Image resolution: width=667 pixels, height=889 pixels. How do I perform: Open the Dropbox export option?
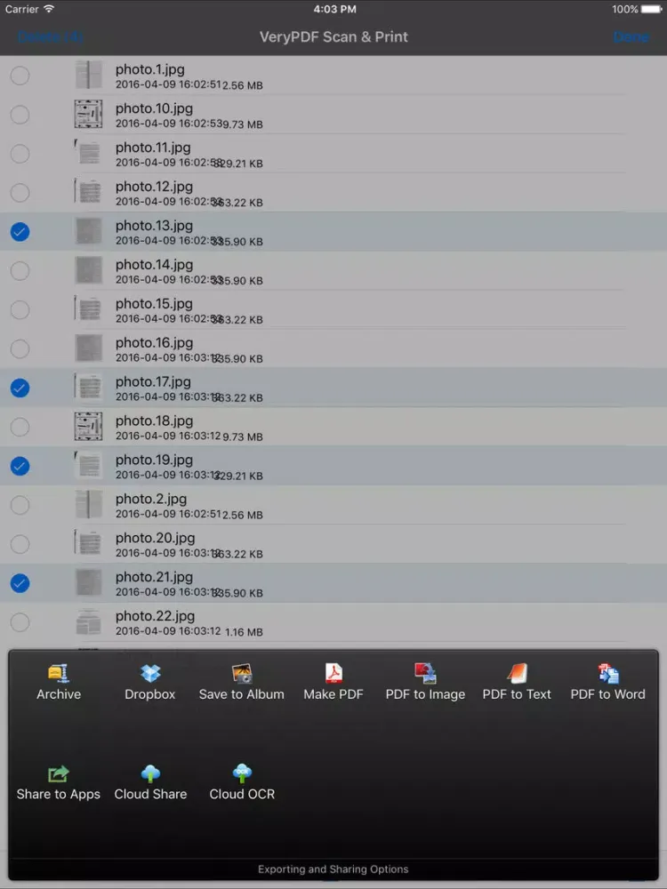[x=150, y=674]
